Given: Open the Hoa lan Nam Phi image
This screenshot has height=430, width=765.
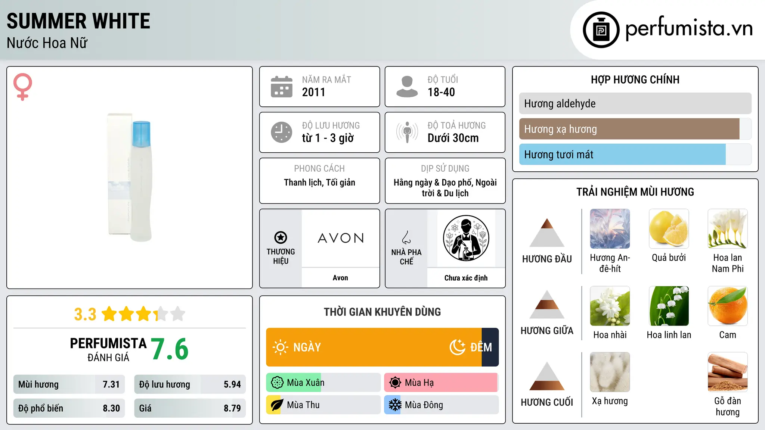Looking at the screenshot, I should [x=728, y=229].
